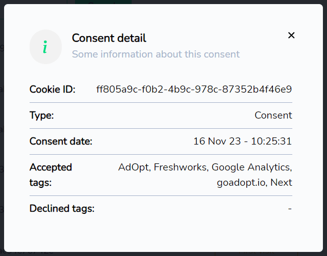
Task: Click the Consent type value
Action: (x=273, y=116)
